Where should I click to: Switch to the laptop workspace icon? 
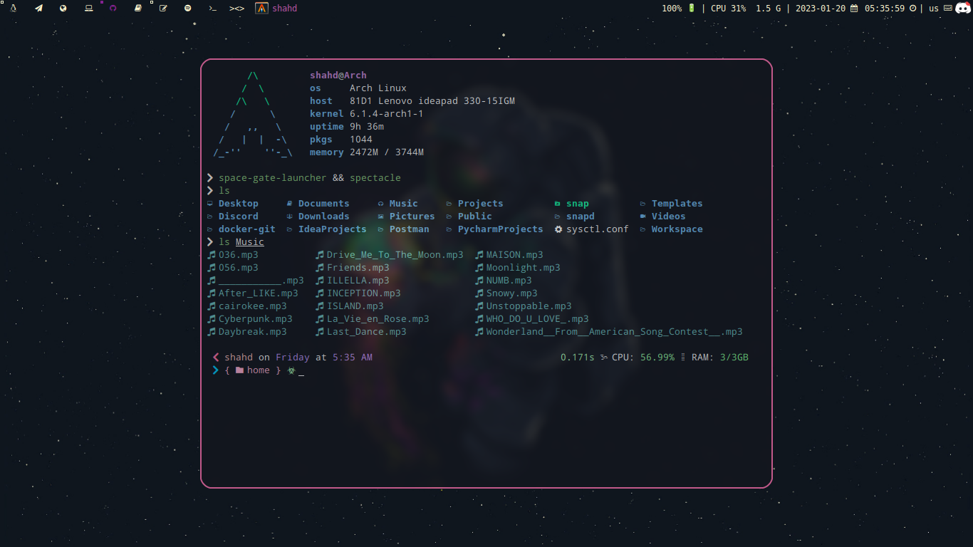(88, 9)
